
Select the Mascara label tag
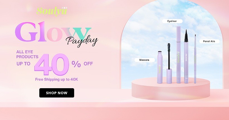(x=144, y=60)
